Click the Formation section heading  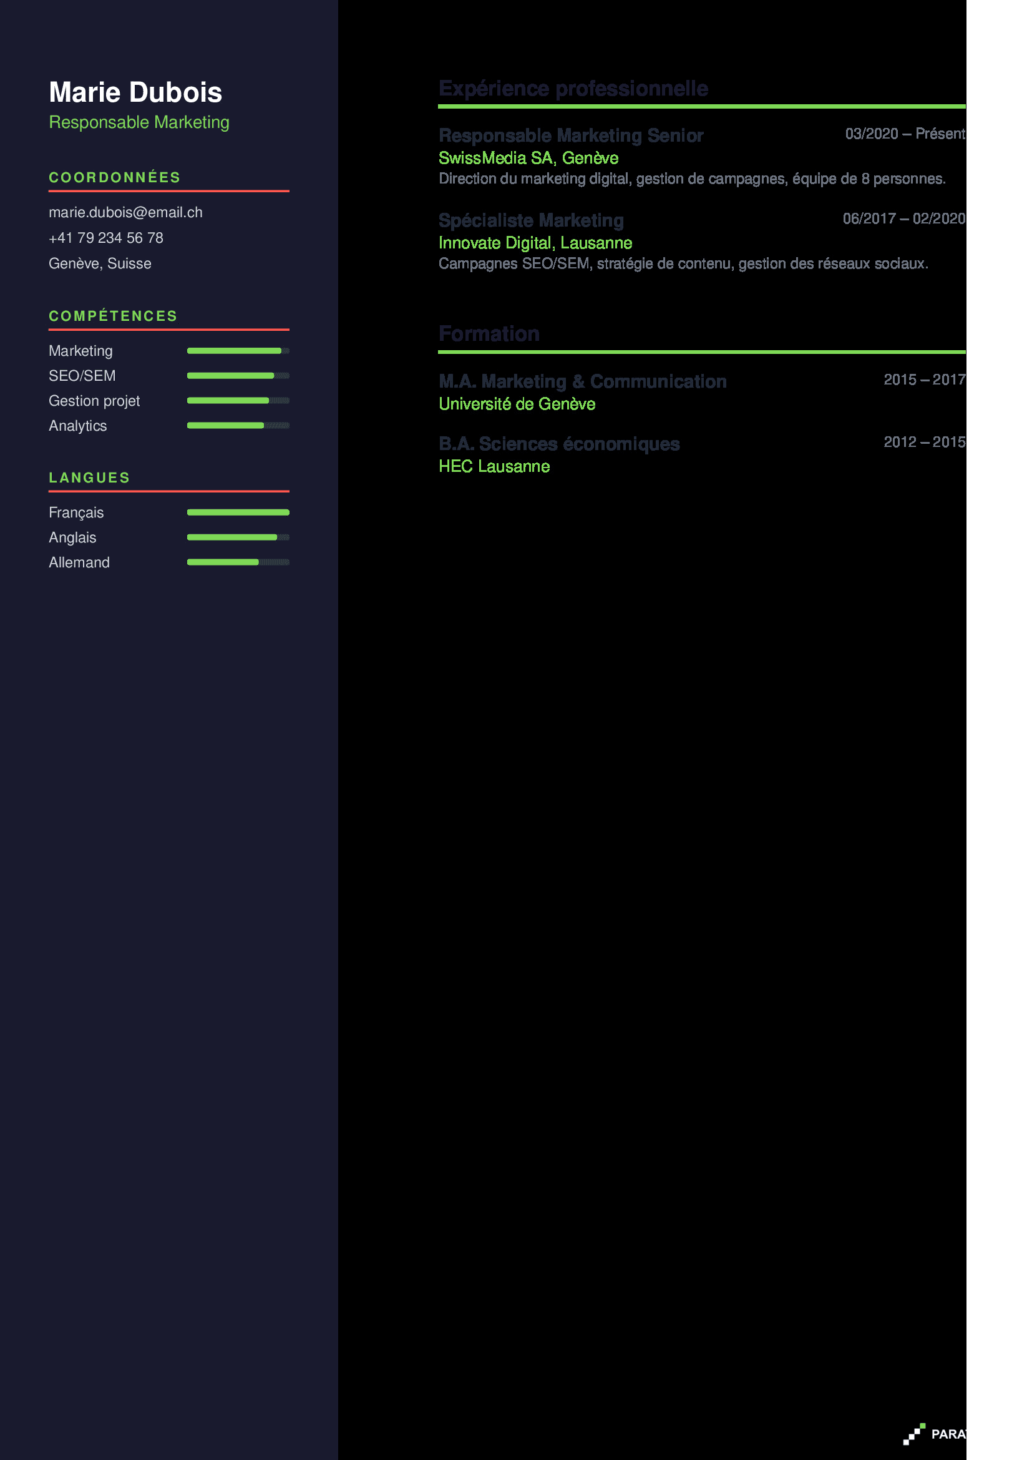point(489,334)
